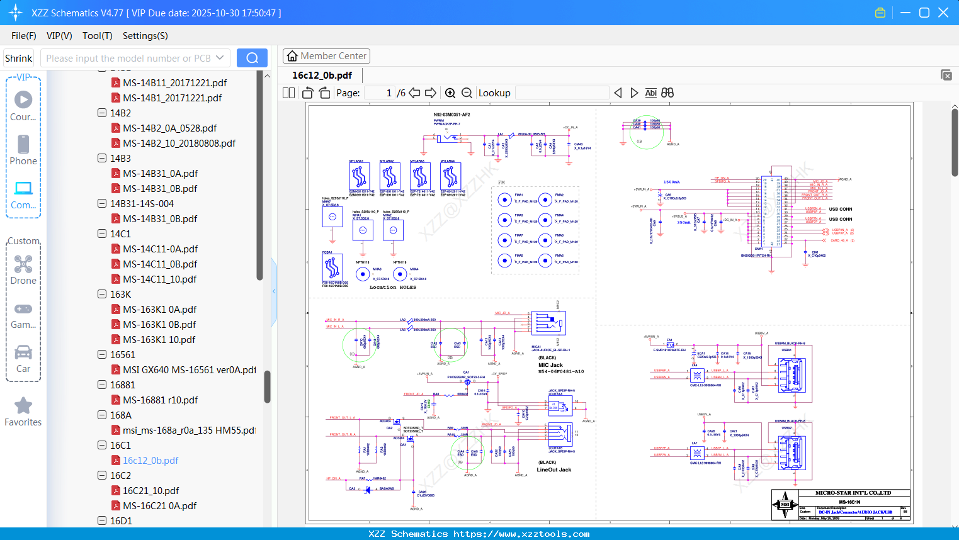Click the zoom in magnifier icon
959x540 pixels.
pyautogui.click(x=450, y=93)
